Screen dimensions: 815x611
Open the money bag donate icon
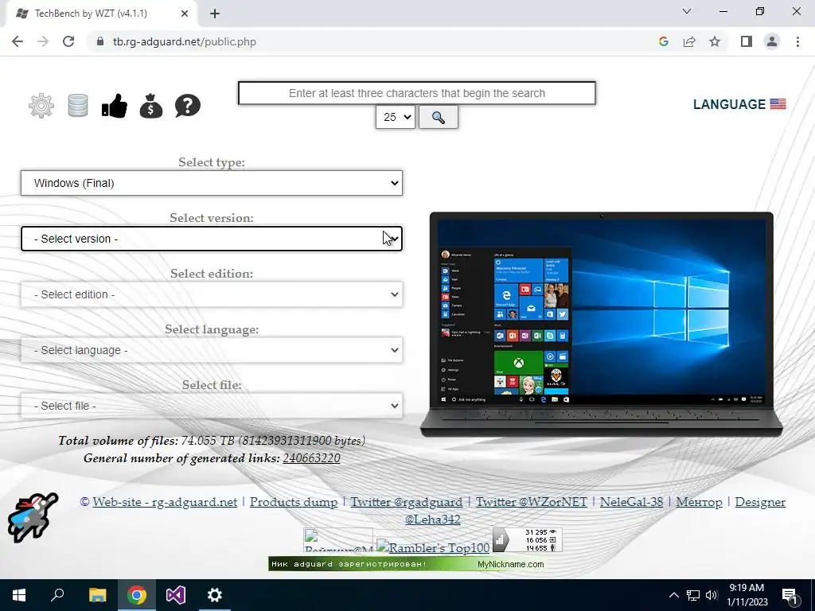(151, 106)
